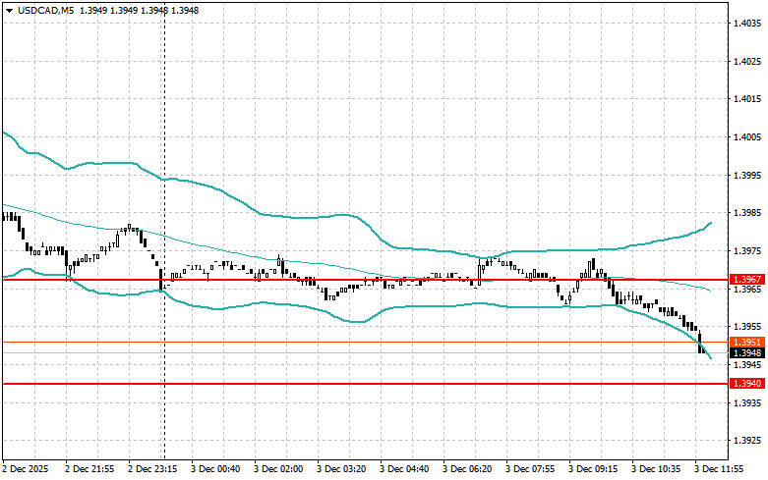Click the 1.3945 price axis value
768x480 pixels.
(x=747, y=364)
